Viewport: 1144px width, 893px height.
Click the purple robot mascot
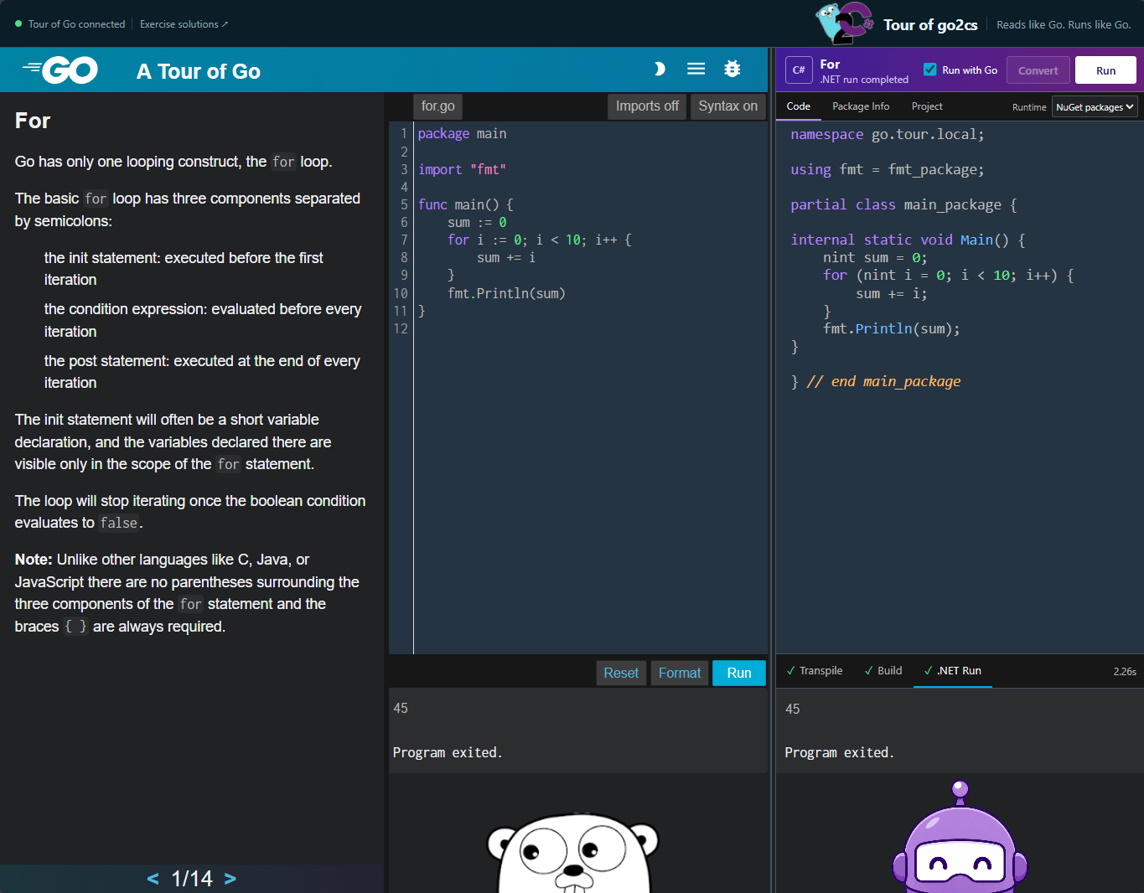(x=960, y=835)
